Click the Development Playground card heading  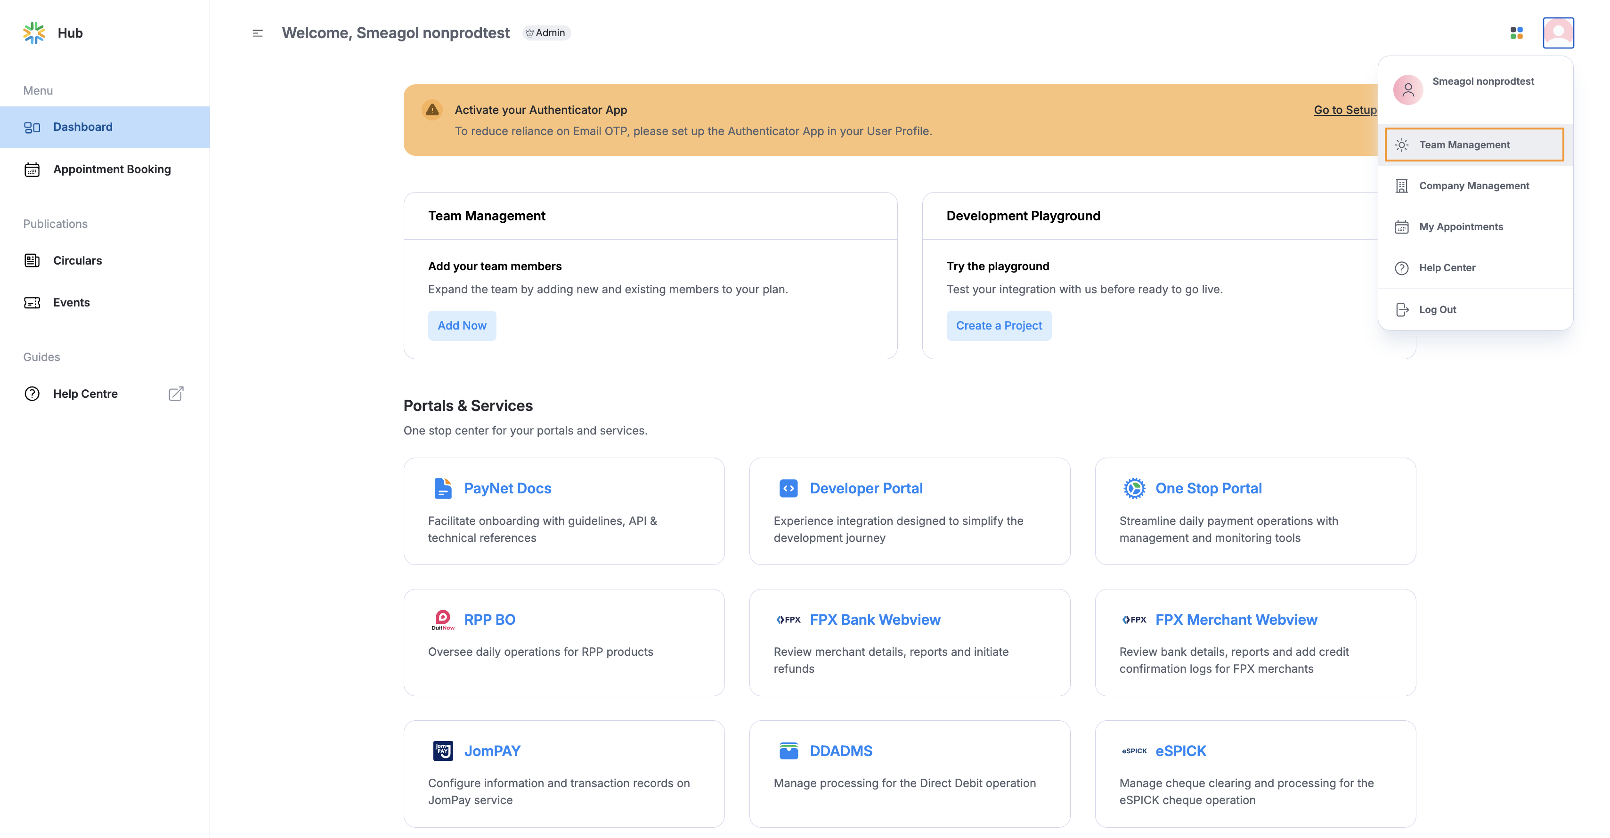click(1023, 216)
